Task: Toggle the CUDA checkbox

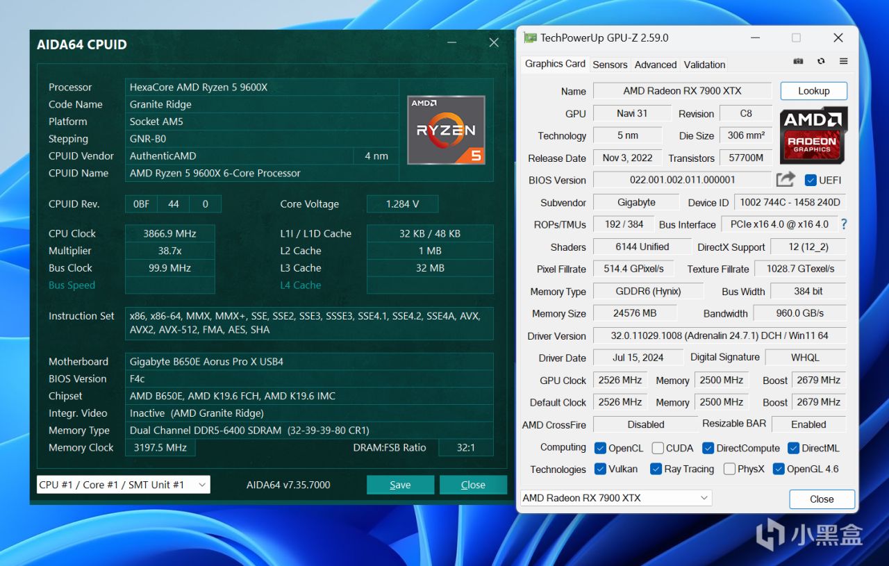Action: click(x=658, y=448)
